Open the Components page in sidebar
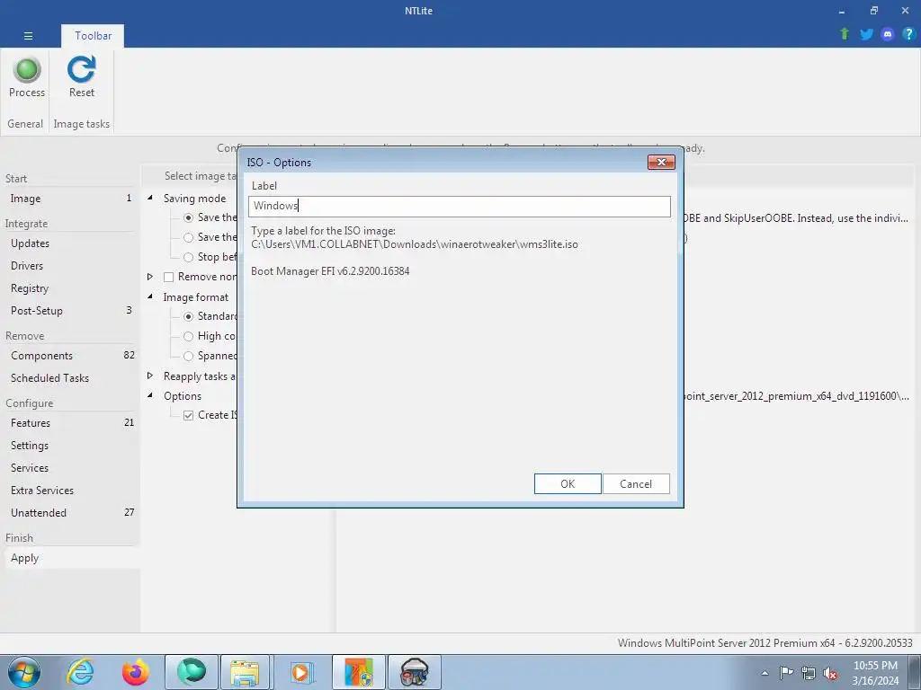 click(x=70, y=356)
